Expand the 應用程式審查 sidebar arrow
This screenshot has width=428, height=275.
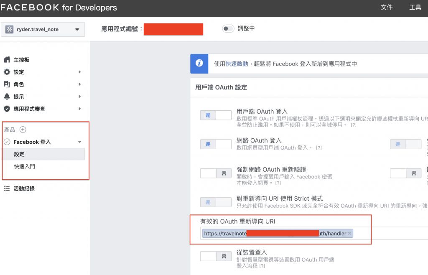tap(80, 109)
